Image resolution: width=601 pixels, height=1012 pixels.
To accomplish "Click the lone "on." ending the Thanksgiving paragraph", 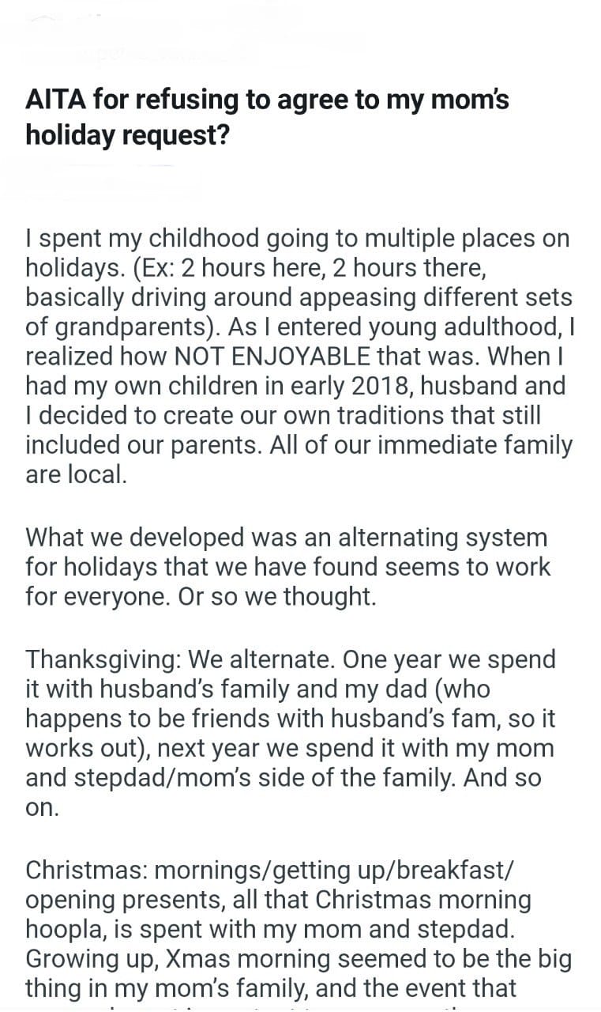I will [42, 807].
